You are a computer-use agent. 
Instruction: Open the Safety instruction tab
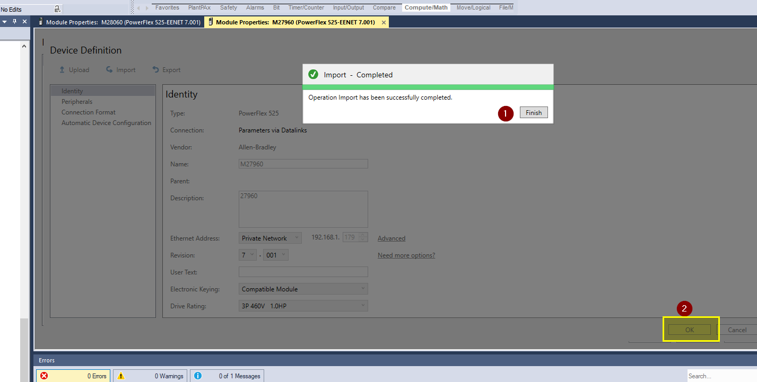pos(229,7)
